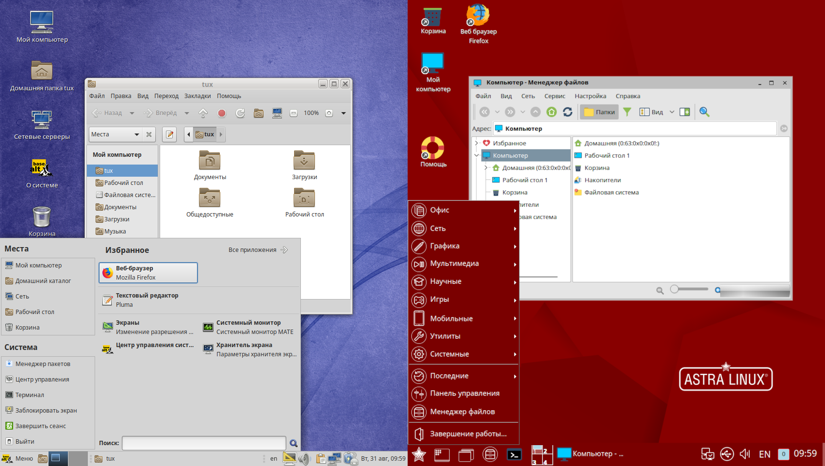Open the Сервис menu in file manager
Image resolution: width=825 pixels, height=466 pixels.
tap(554, 96)
